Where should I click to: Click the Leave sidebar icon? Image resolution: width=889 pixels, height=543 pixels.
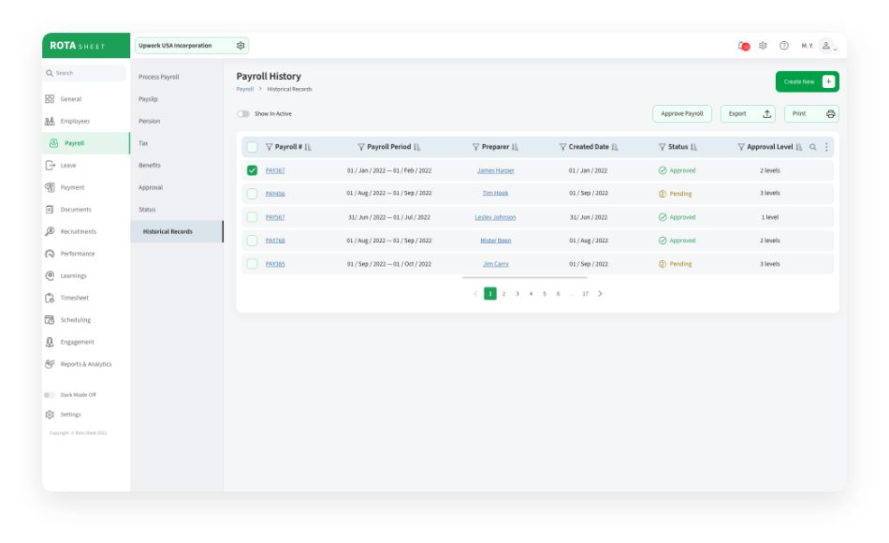click(50, 165)
